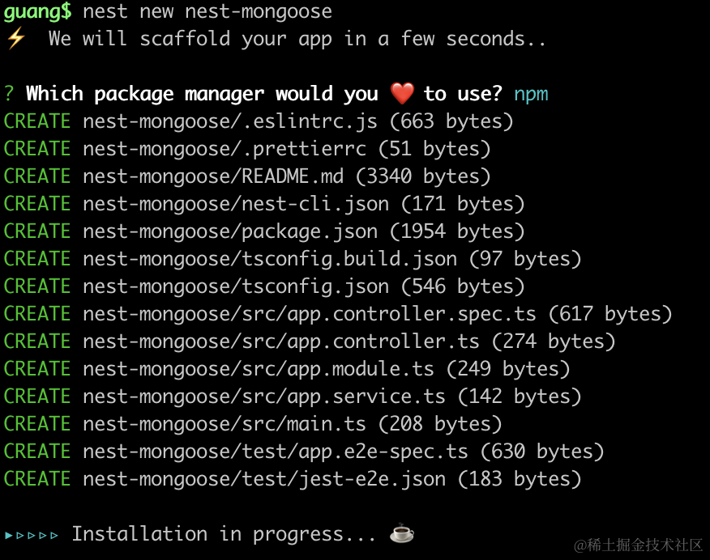
Task: Click the .prettierrc file path
Action: pos(225,149)
